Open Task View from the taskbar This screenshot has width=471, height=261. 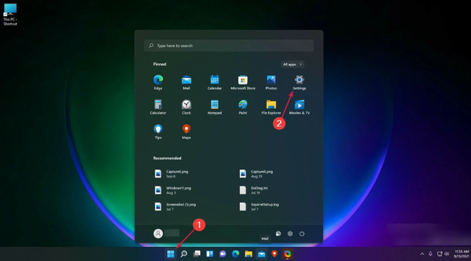(196, 254)
